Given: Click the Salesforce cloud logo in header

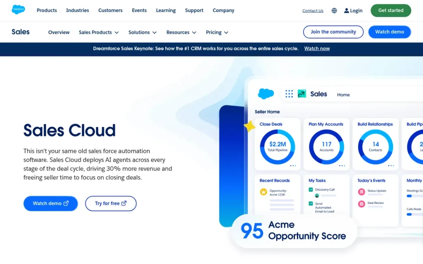Looking at the screenshot, I should [18, 10].
